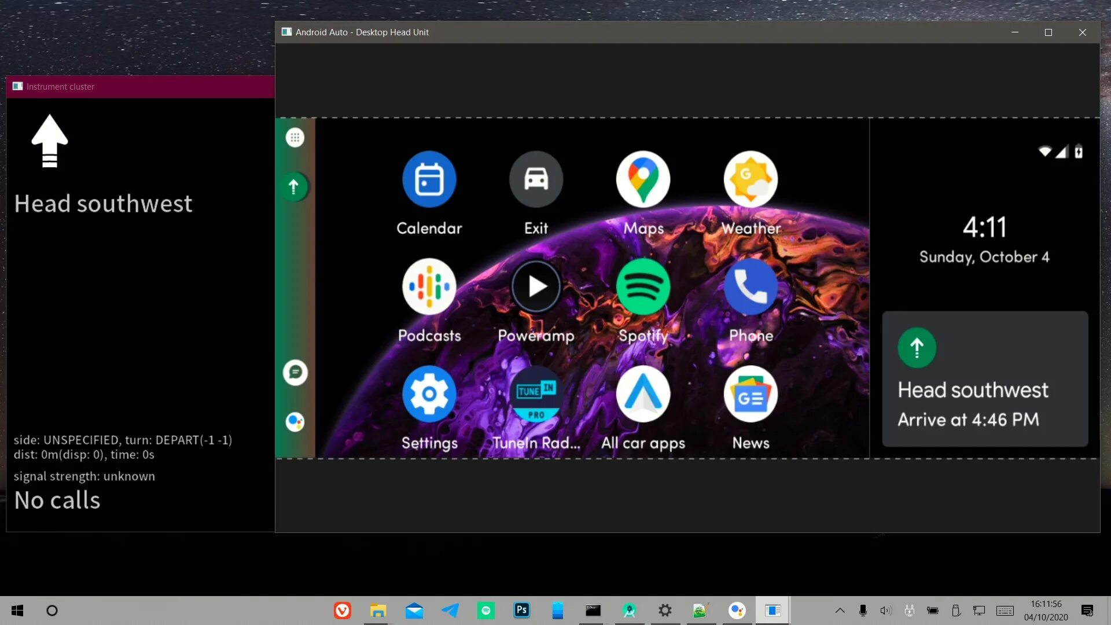
Task: Open Google Podcasts
Action: tap(429, 286)
